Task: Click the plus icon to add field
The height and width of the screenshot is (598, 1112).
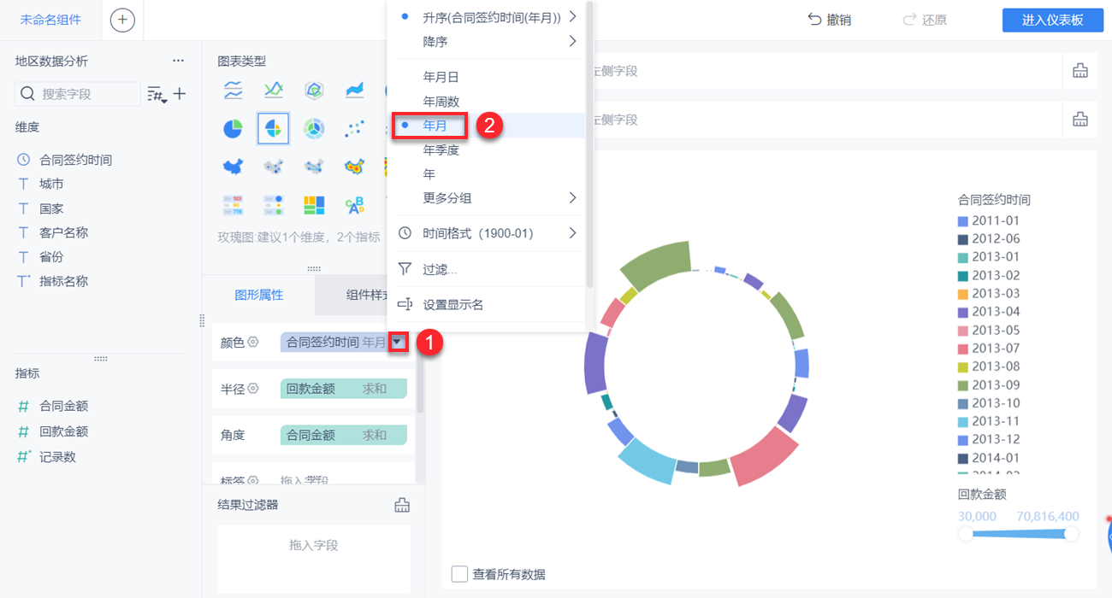Action: [180, 94]
